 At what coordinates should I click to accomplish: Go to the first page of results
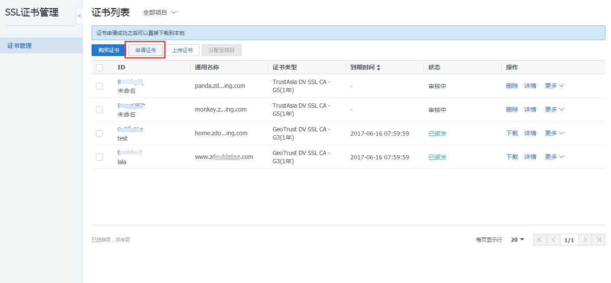pos(540,240)
